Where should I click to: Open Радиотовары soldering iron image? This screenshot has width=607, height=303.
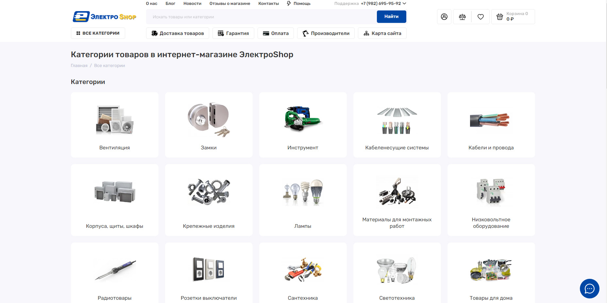pos(115,270)
